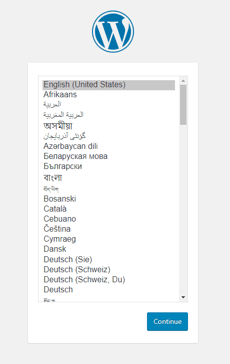Click the Continue button

pyautogui.click(x=167, y=321)
